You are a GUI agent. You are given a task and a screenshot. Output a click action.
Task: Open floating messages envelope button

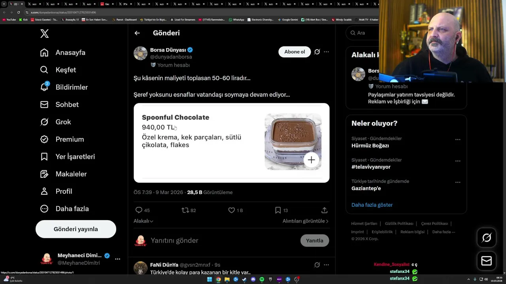487,261
